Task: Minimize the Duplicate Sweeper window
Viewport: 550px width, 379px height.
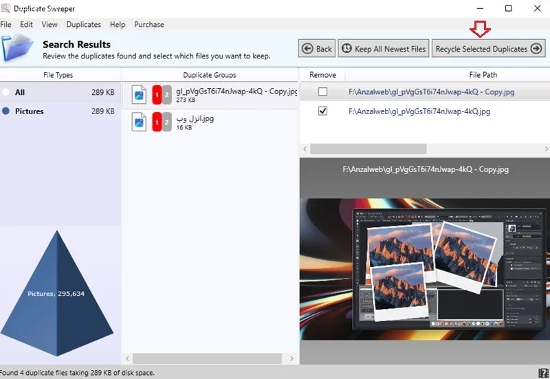Action: (480, 8)
